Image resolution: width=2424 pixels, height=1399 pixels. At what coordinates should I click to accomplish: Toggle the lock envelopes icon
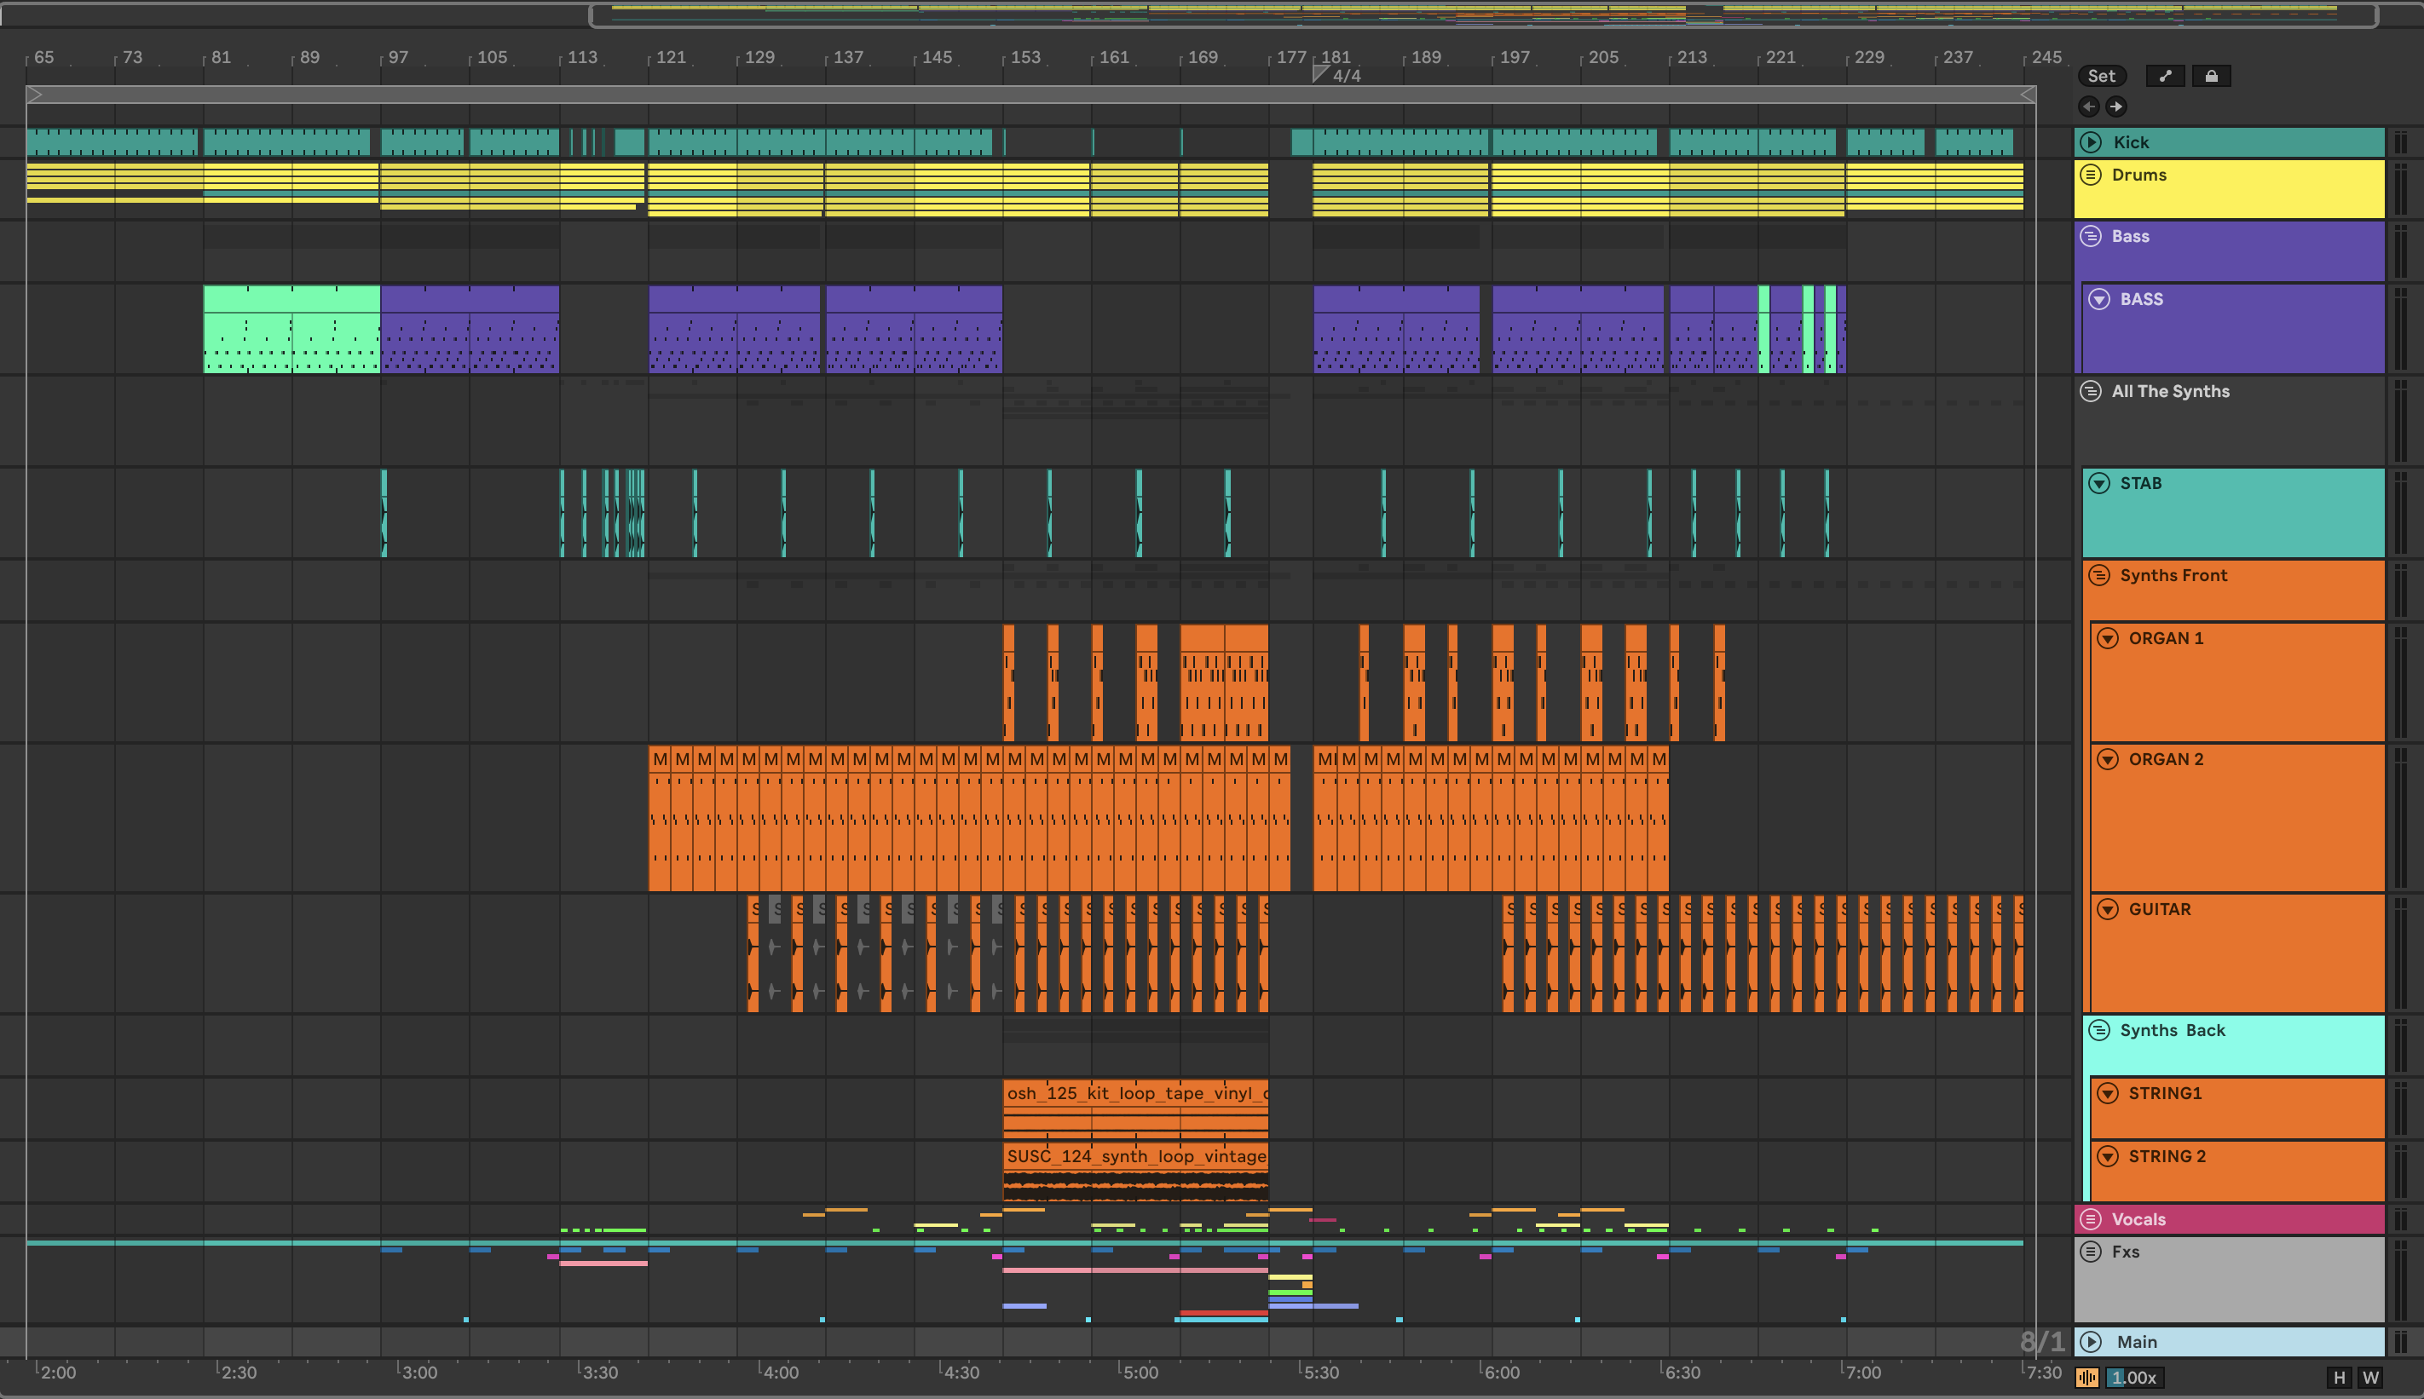tap(2211, 76)
